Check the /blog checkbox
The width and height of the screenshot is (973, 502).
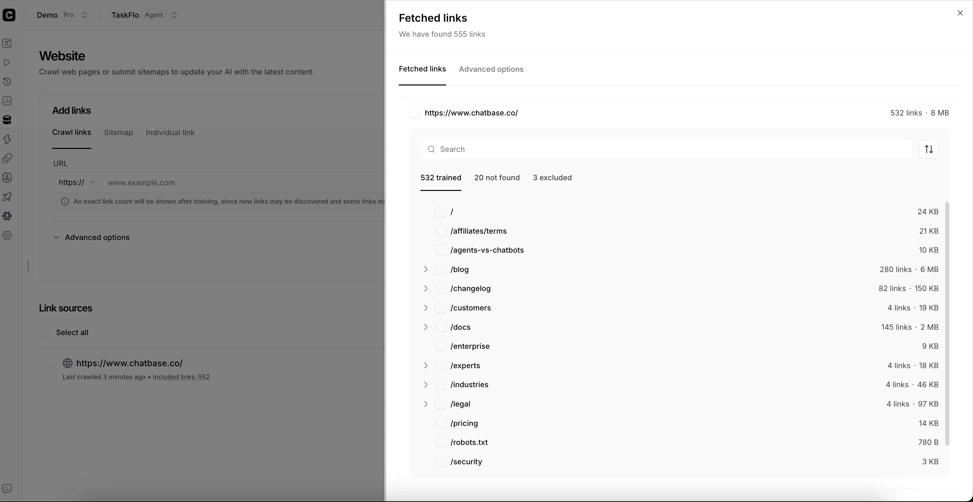coord(441,269)
